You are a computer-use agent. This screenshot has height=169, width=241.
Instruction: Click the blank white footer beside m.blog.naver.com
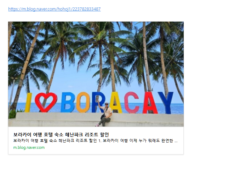coord(114,147)
